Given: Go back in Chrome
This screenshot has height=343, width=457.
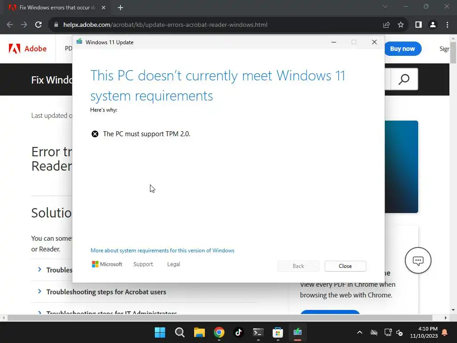Looking at the screenshot, I should [x=10, y=25].
